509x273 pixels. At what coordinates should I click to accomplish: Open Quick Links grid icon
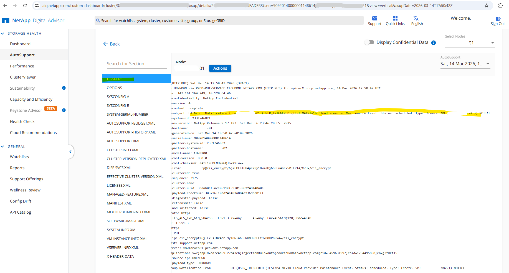pyautogui.click(x=395, y=18)
